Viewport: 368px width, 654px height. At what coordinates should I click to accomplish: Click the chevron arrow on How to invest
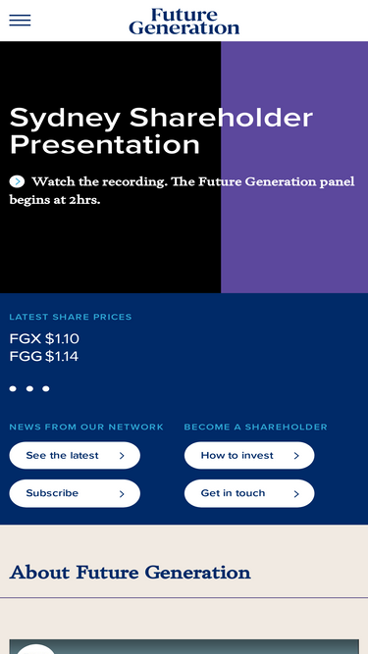(296, 456)
